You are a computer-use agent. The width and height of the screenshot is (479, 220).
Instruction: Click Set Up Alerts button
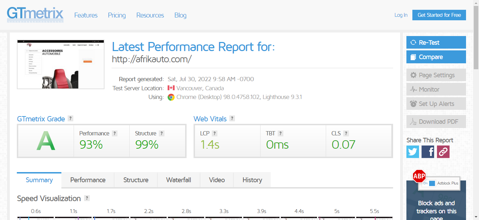(x=436, y=104)
